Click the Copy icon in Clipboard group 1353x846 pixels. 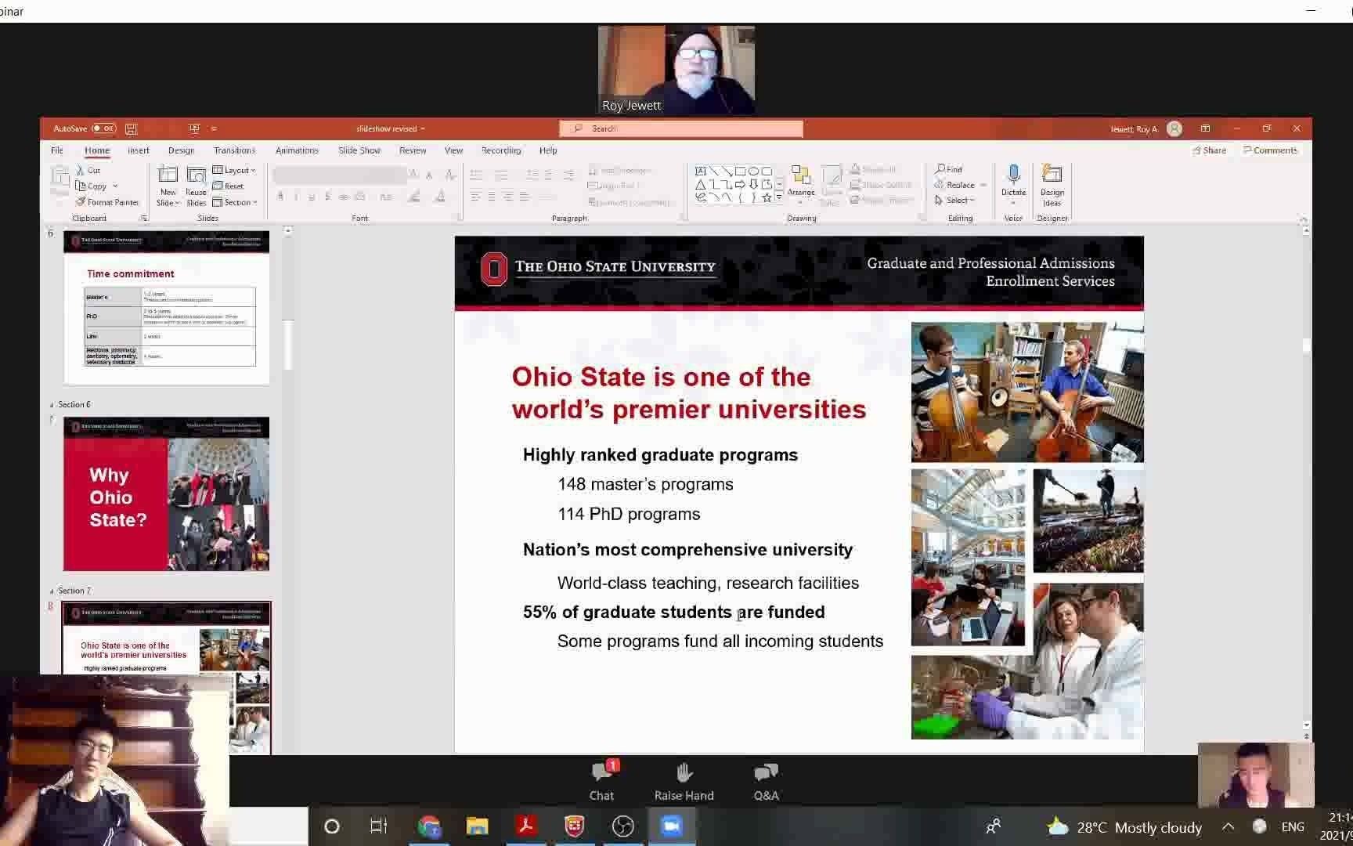(x=80, y=186)
